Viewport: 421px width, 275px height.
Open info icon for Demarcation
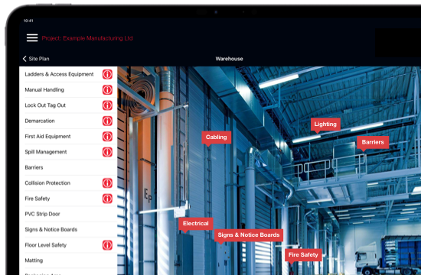107,121
